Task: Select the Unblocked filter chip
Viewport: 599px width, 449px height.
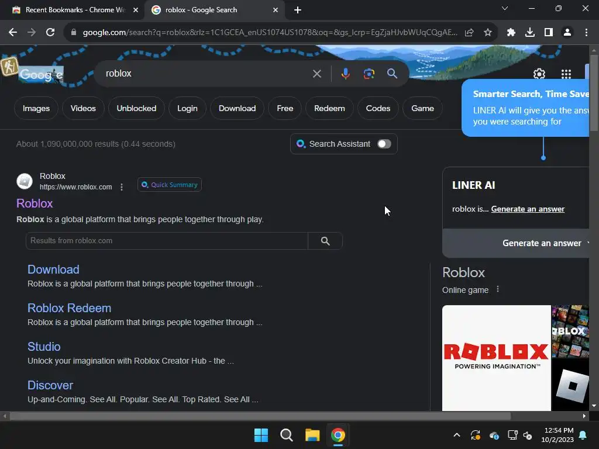Action: click(136, 108)
